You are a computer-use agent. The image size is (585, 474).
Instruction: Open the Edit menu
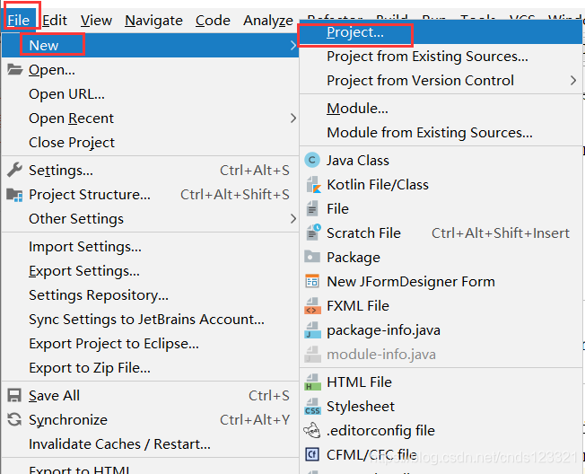tap(55, 20)
